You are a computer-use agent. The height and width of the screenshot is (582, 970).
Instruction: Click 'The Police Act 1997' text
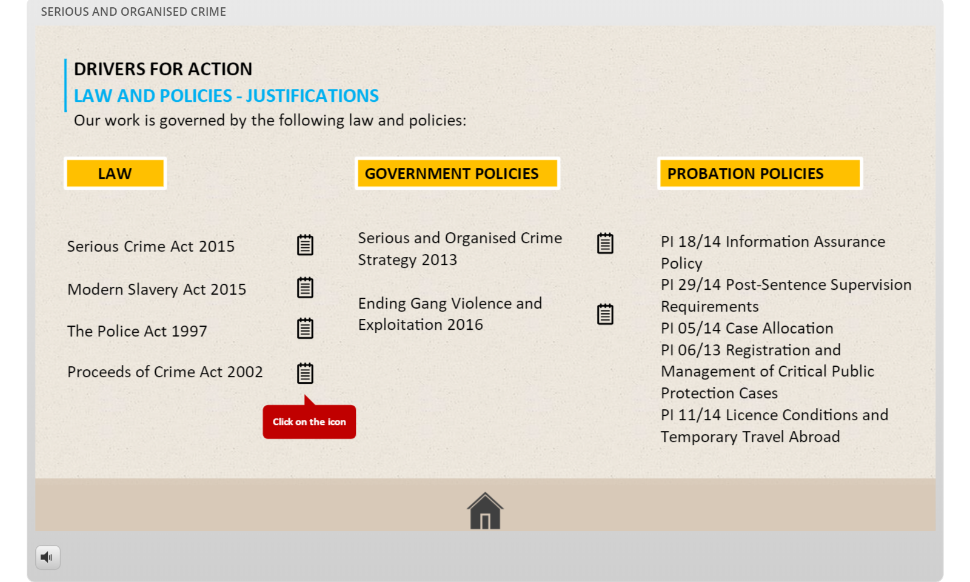(138, 332)
